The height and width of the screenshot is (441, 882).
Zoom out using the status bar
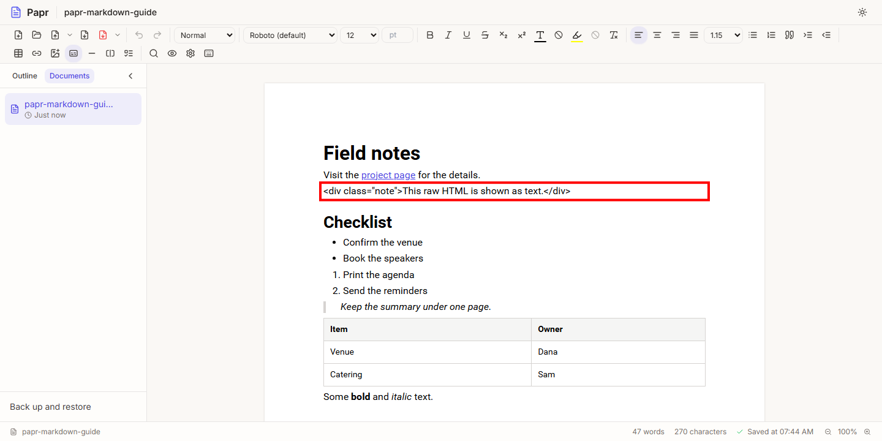point(828,432)
